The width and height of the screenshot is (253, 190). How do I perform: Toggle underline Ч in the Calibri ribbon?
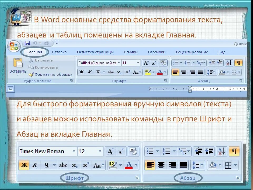pos(98,72)
